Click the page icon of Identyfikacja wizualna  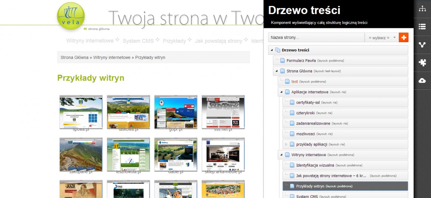click(x=292, y=165)
